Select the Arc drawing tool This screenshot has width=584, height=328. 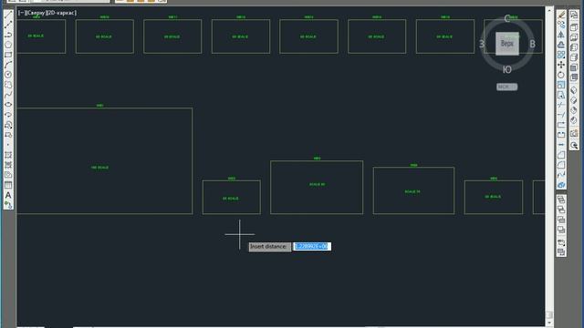[8, 65]
